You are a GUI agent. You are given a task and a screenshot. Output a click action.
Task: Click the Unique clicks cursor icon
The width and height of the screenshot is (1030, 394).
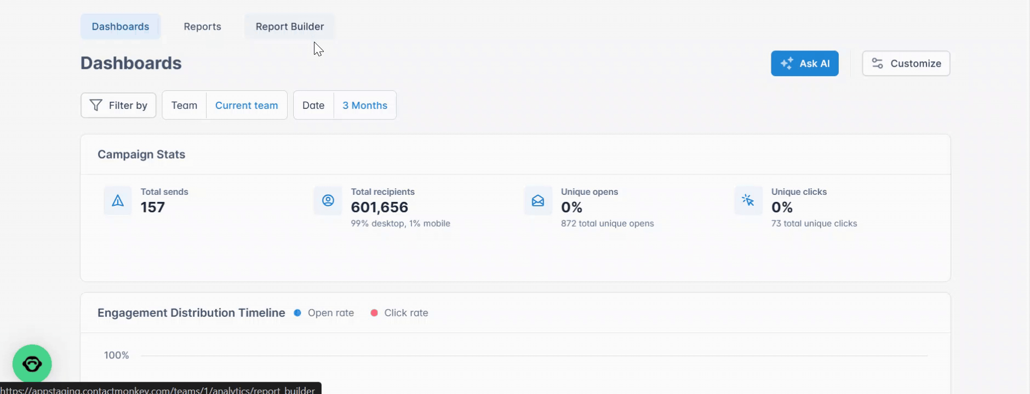748,201
